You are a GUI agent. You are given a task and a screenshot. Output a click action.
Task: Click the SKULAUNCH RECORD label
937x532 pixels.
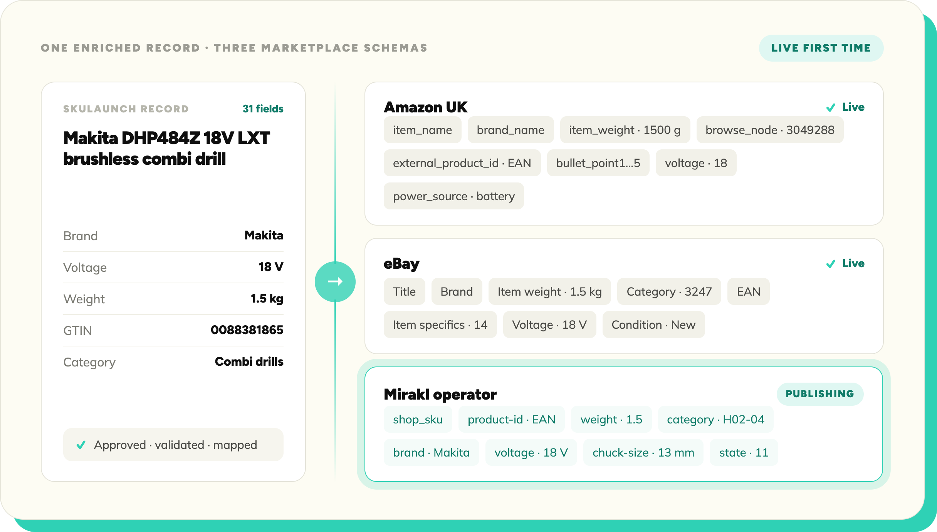(x=126, y=109)
